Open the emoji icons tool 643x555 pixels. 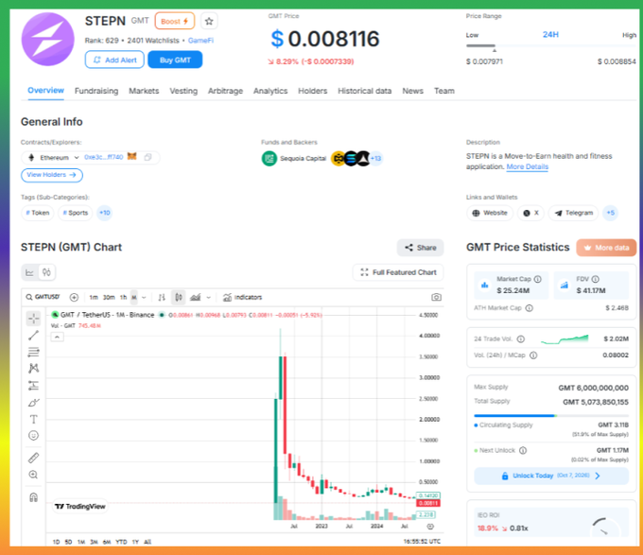[x=33, y=435]
